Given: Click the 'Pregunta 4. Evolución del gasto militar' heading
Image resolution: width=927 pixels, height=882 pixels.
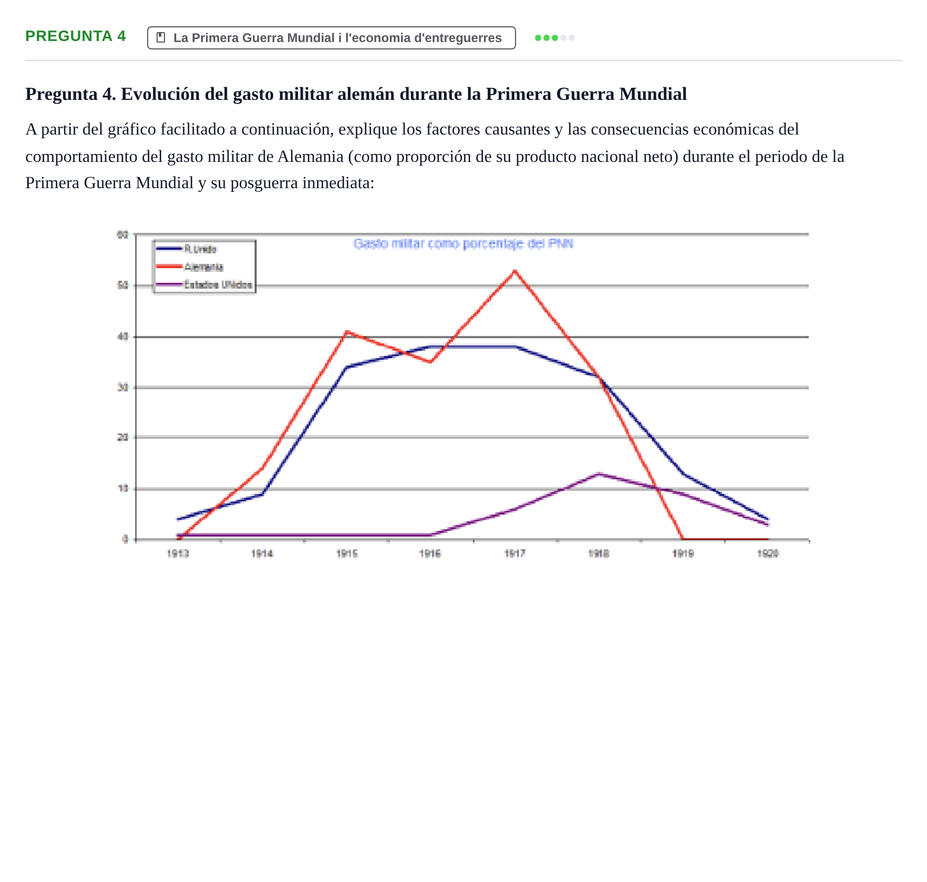Looking at the screenshot, I should tap(356, 94).
